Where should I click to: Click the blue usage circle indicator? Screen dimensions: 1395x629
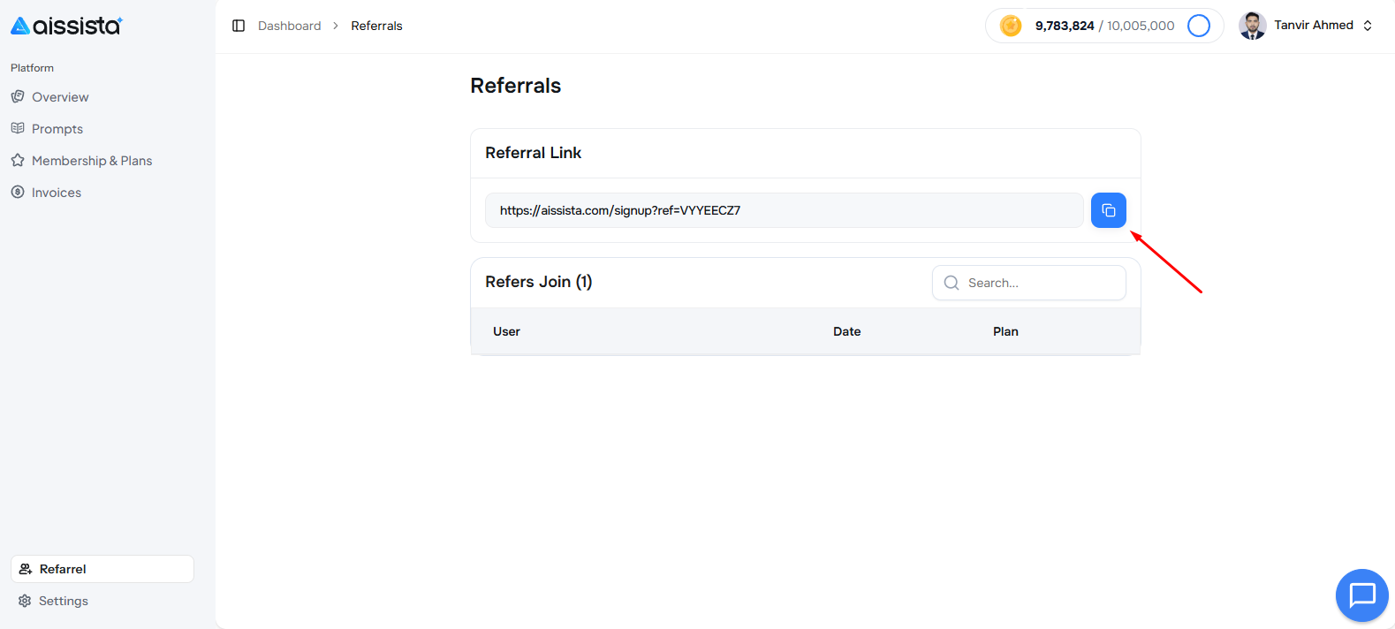(1198, 26)
